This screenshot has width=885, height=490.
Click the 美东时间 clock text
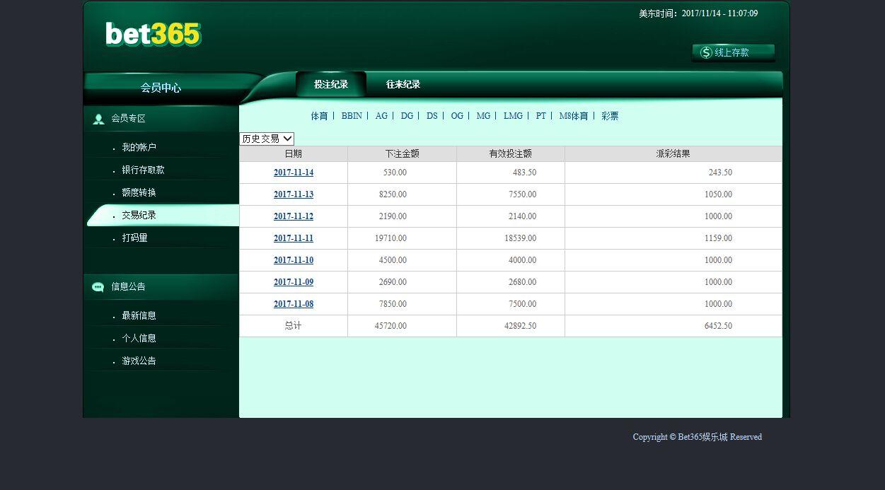[698, 13]
